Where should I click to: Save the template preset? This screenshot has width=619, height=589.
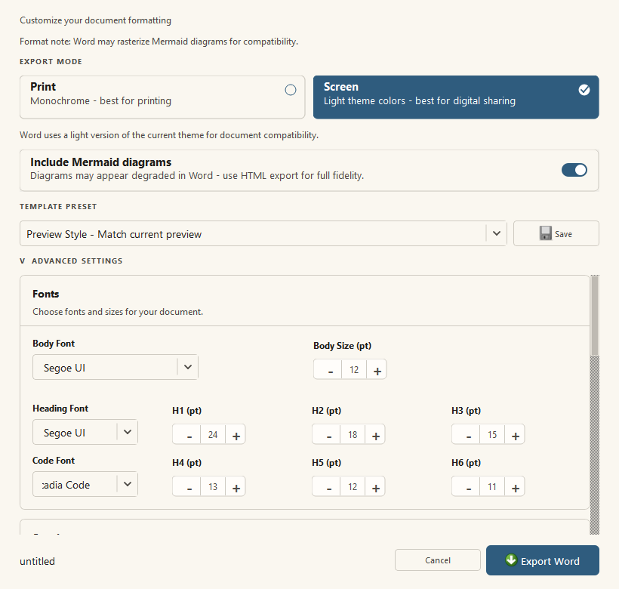(556, 233)
